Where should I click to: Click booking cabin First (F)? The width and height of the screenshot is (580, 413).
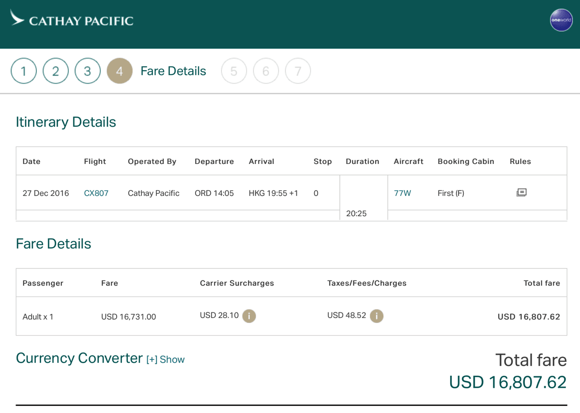(x=451, y=193)
